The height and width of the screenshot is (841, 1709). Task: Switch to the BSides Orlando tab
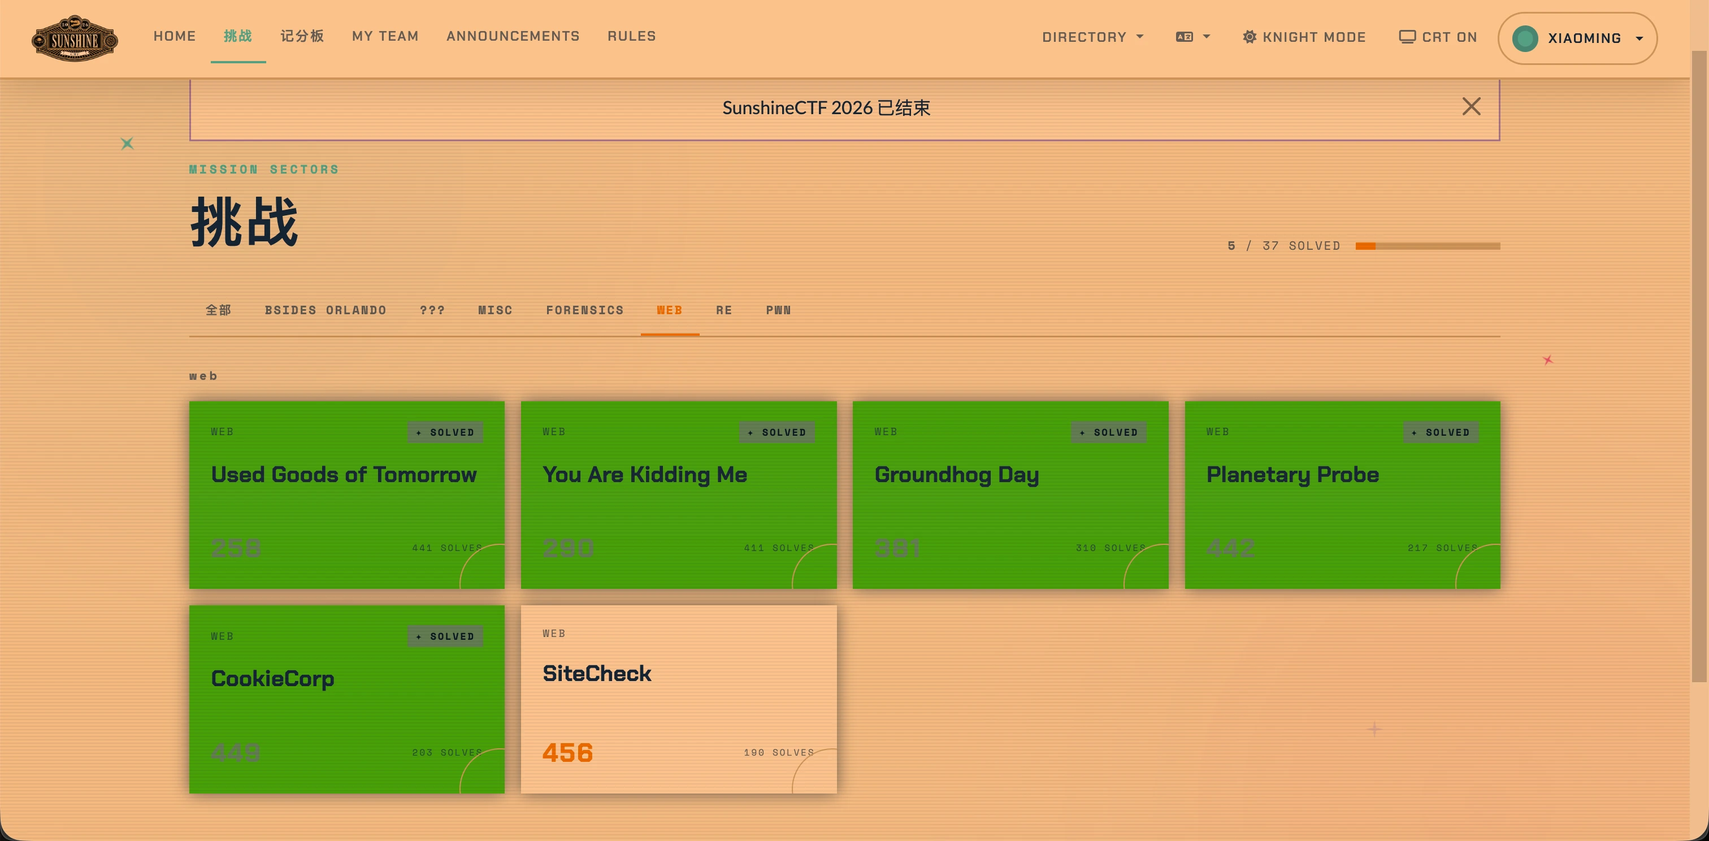click(x=325, y=310)
